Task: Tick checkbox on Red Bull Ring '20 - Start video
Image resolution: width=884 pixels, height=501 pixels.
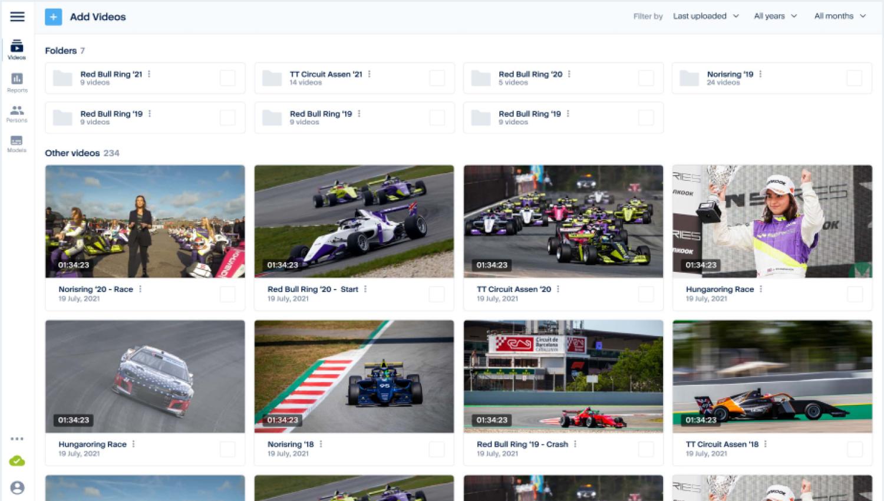Action: (x=437, y=294)
